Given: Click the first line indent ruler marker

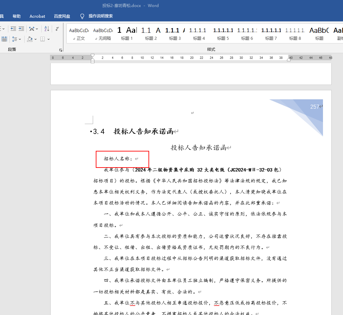Looking at the screenshot, I should point(92,56).
